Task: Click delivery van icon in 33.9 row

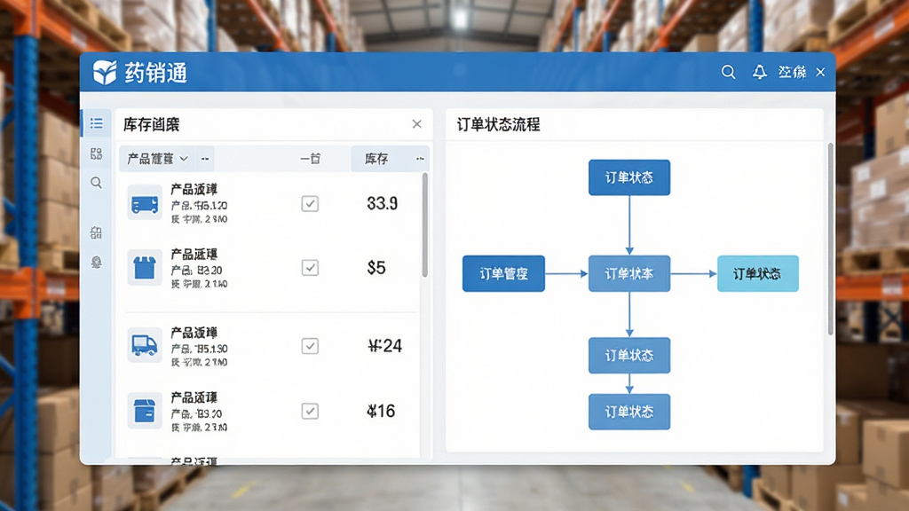Action: pos(145,203)
